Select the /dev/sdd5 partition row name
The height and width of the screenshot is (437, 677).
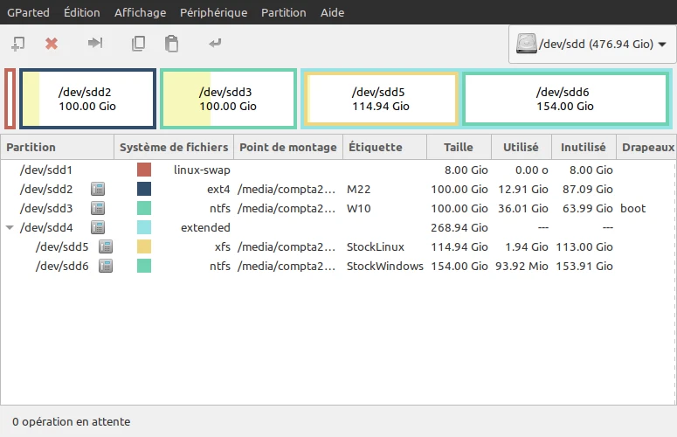point(62,246)
